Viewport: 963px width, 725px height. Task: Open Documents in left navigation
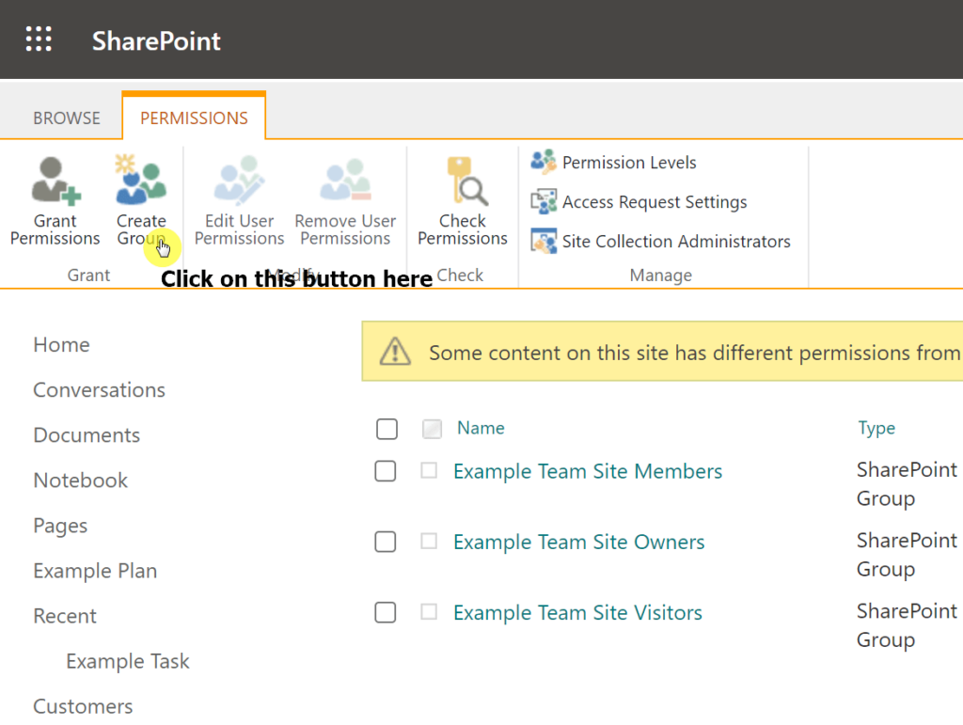pyautogui.click(x=87, y=435)
